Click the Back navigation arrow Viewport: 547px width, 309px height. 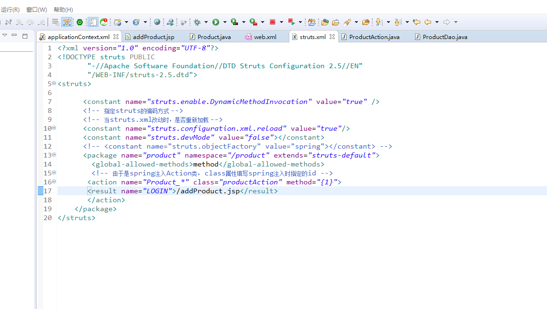428,22
